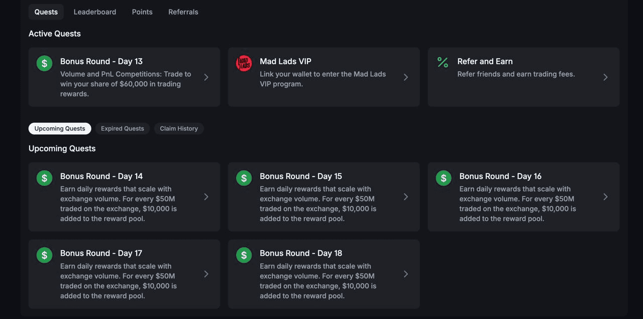Switch to the Leaderboard tab
The width and height of the screenshot is (643, 319).
(95, 12)
